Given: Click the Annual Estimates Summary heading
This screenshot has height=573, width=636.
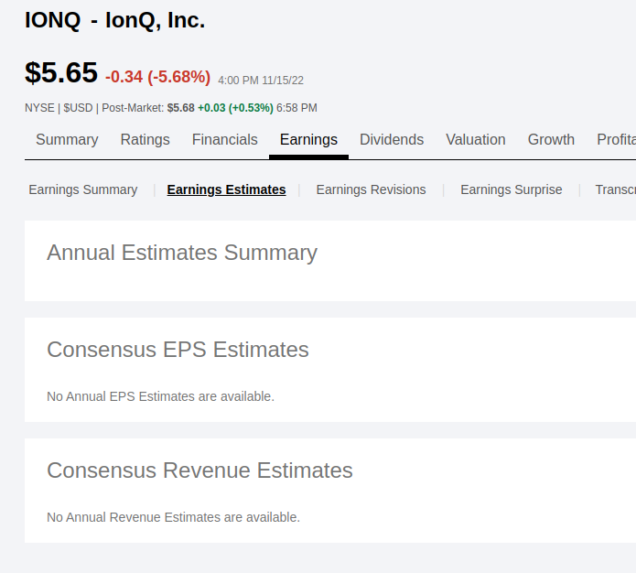Looking at the screenshot, I should click(x=182, y=253).
